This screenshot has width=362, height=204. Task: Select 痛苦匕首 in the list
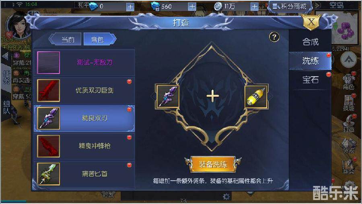tap(84, 174)
